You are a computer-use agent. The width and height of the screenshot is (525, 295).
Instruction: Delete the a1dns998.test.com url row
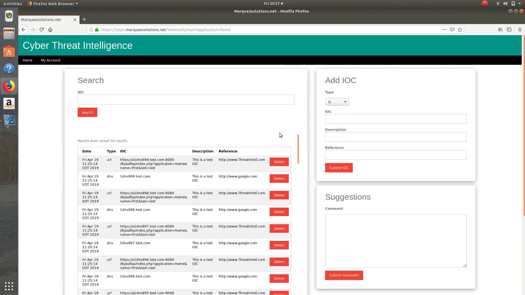coord(279,195)
